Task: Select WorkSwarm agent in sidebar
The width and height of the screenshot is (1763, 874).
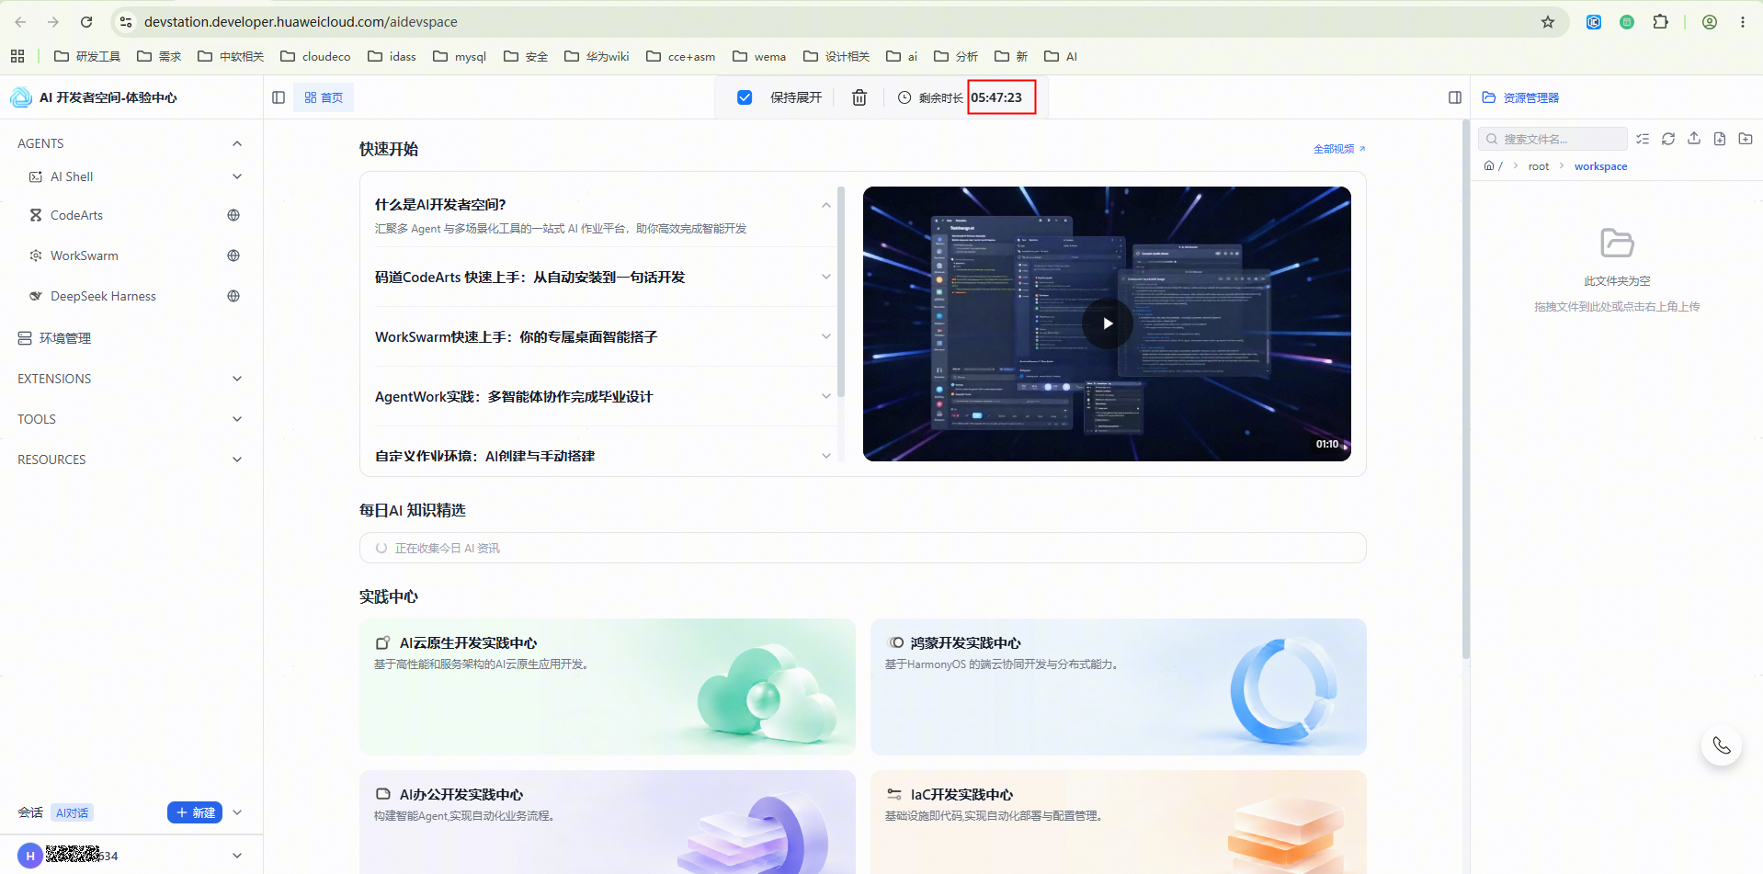Action: point(84,255)
